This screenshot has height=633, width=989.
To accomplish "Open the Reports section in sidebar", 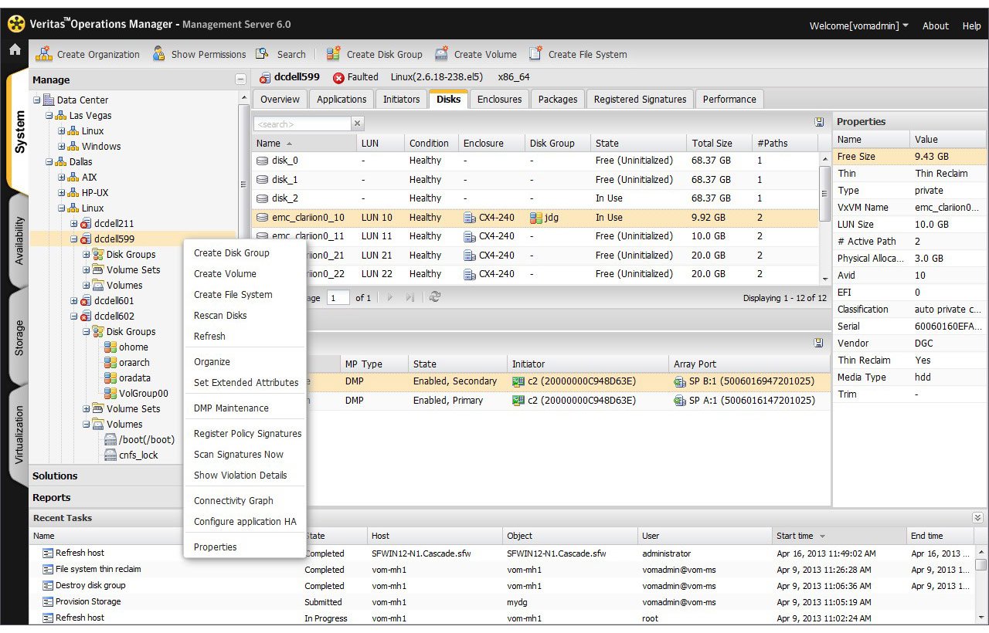I will (x=107, y=498).
